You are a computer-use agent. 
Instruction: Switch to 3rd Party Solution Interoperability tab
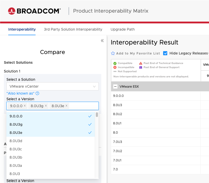(x=73, y=29)
